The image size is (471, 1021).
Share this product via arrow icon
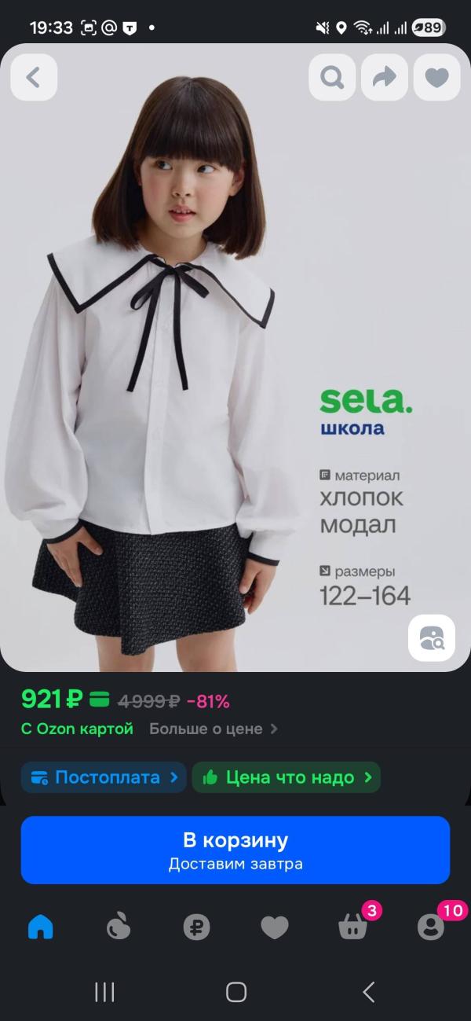click(385, 77)
